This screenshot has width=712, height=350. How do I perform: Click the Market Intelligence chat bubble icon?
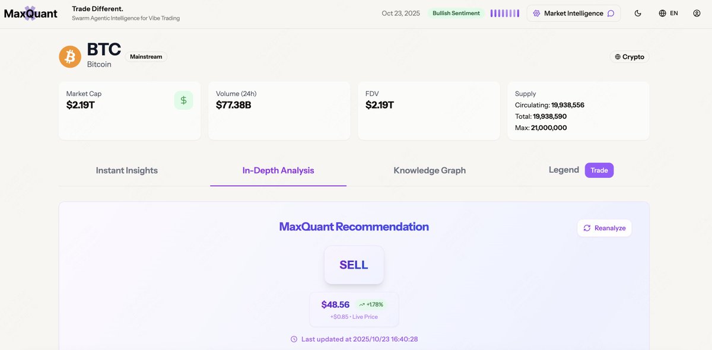click(611, 13)
